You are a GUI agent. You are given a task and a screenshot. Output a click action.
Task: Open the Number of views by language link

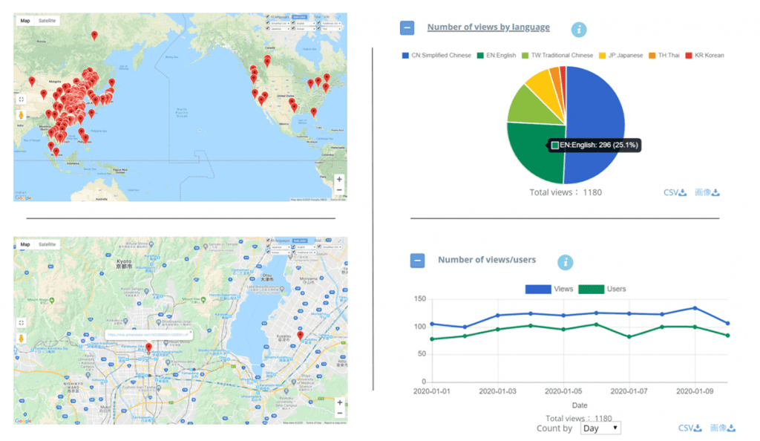[x=488, y=27]
